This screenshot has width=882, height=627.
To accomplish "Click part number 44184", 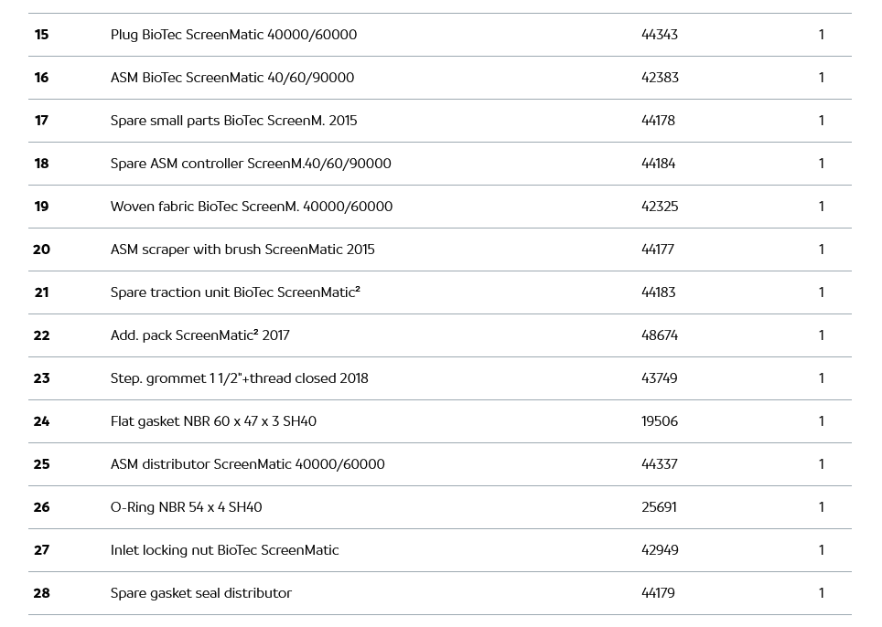I will tap(658, 164).
